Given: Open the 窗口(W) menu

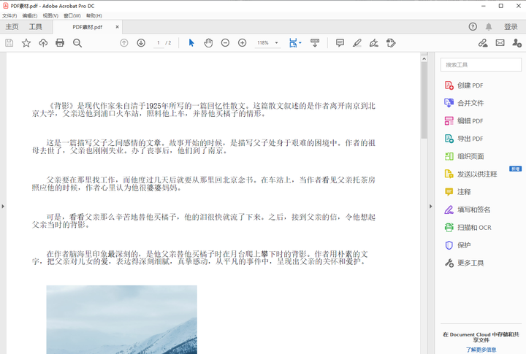Looking at the screenshot, I should click(72, 16).
